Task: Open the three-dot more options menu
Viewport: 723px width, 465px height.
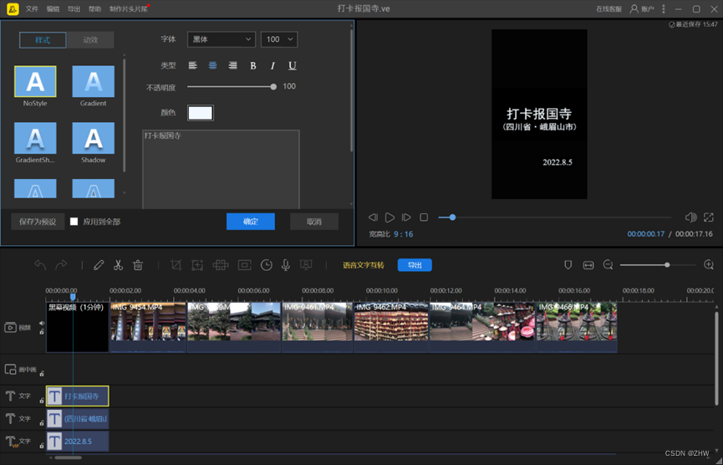Action: [664, 8]
